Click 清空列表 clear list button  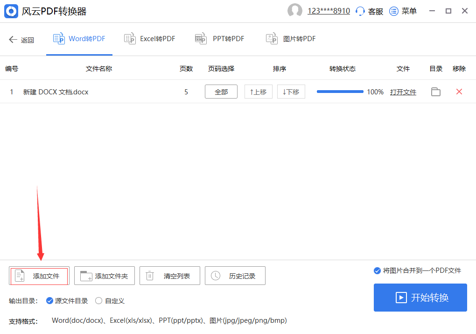click(x=170, y=276)
